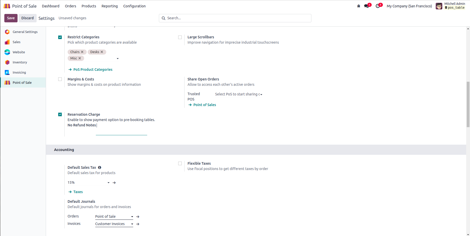The height and width of the screenshot is (236, 470).
Task: Open the Orders journal dropdown
Action: click(132, 217)
